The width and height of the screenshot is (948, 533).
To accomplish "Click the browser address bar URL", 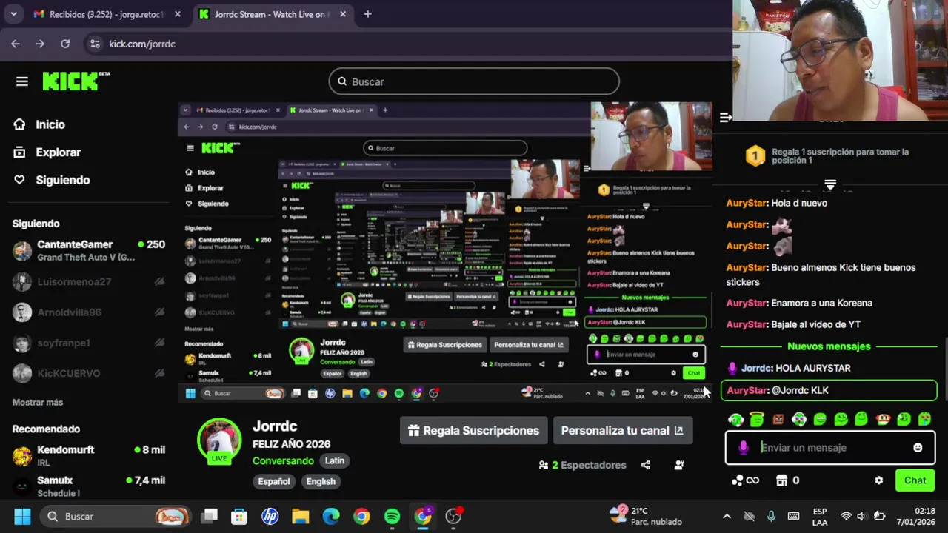I will coord(142,44).
